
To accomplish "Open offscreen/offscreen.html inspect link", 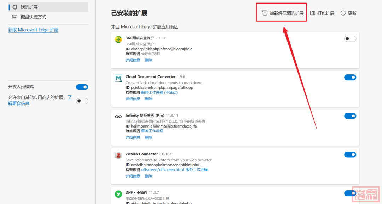I will [162, 169].
